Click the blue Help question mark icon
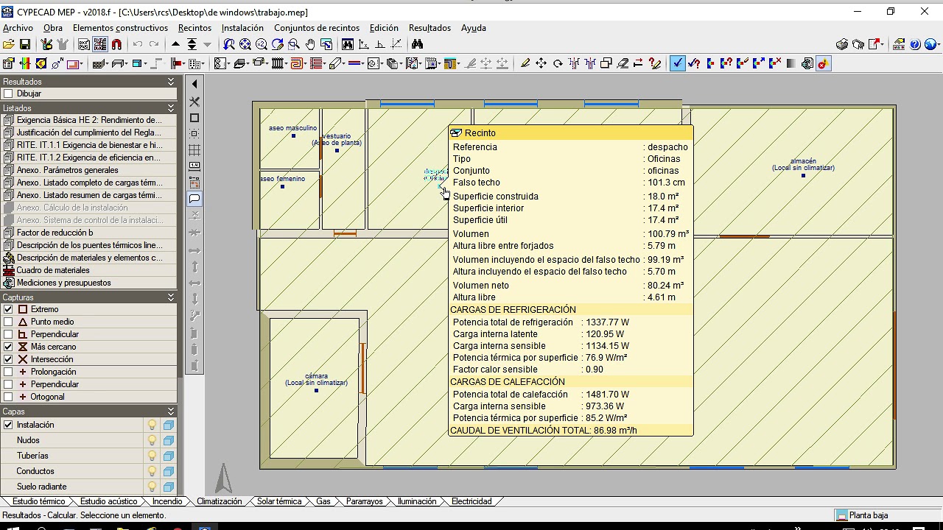The image size is (943, 530). click(915, 45)
